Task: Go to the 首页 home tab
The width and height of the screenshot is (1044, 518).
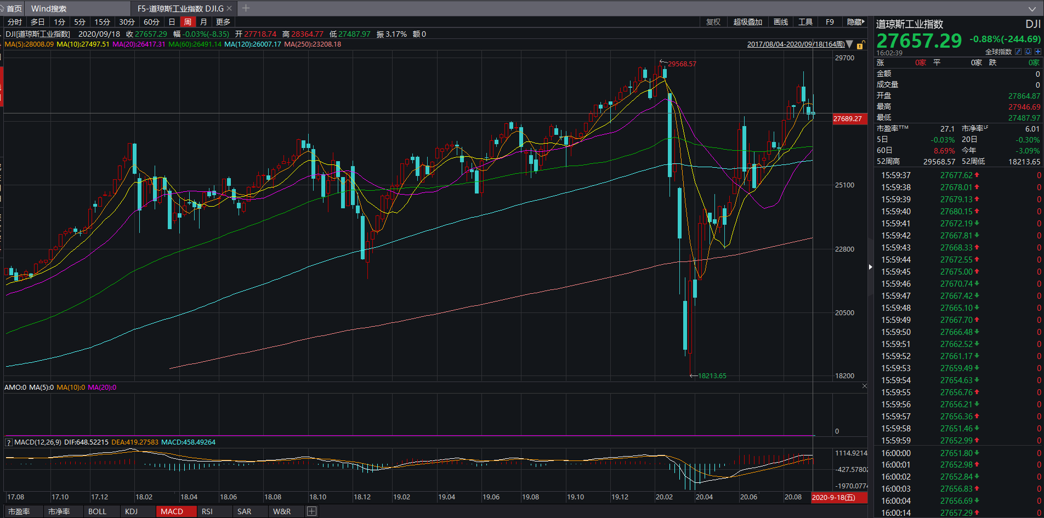Action: (12, 8)
